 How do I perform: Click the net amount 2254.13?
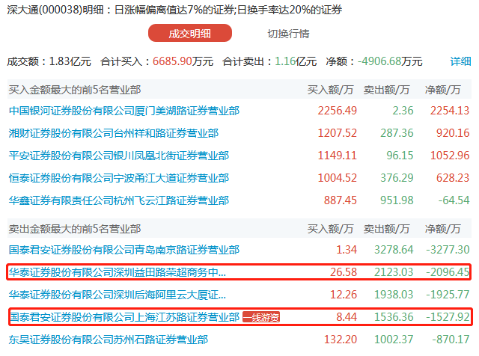point(450,111)
